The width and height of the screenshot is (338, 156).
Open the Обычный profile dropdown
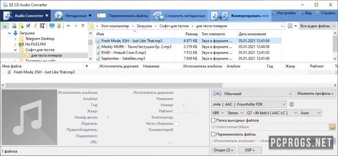point(252,94)
